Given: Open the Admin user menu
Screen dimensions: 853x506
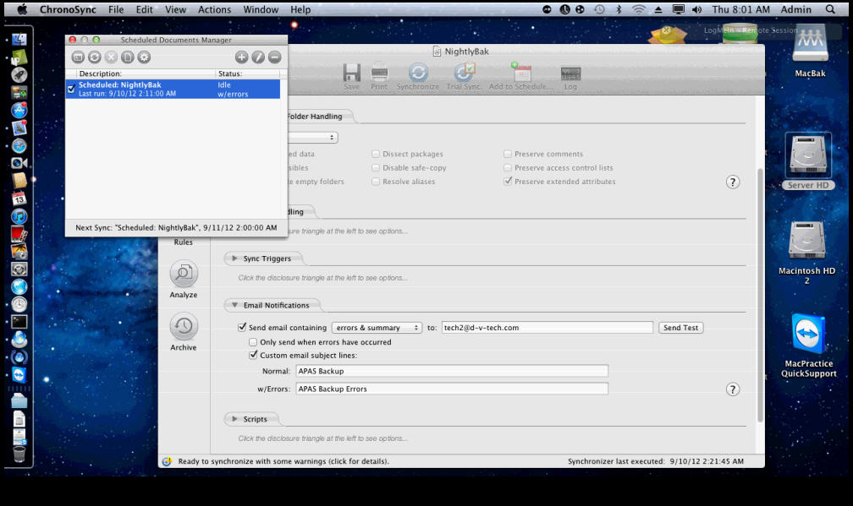Looking at the screenshot, I should (x=795, y=9).
